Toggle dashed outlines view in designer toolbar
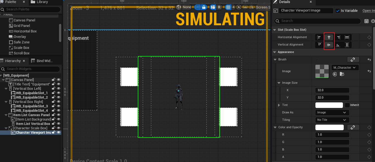Image resolution: width=375 pixels, height=162 pixels. click(x=197, y=7)
